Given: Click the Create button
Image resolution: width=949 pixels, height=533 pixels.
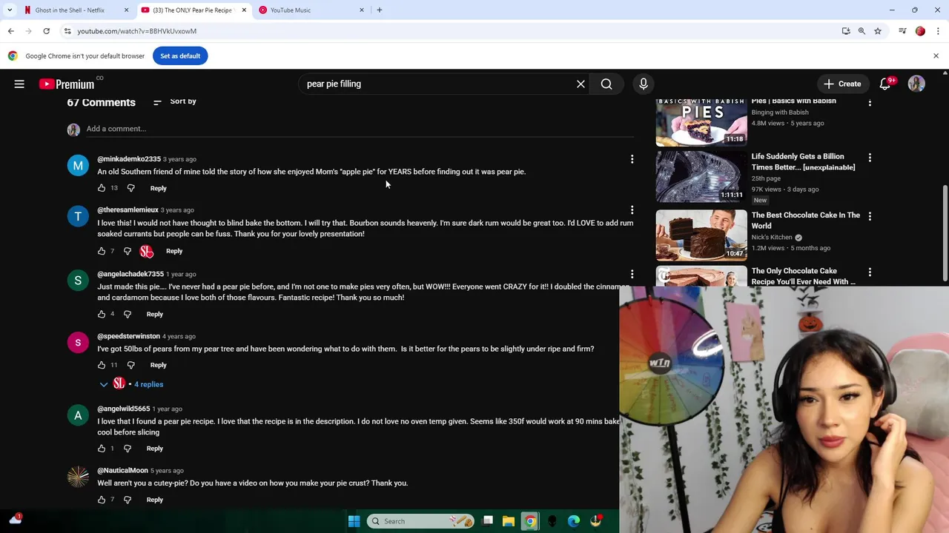Looking at the screenshot, I should pyautogui.click(x=842, y=84).
